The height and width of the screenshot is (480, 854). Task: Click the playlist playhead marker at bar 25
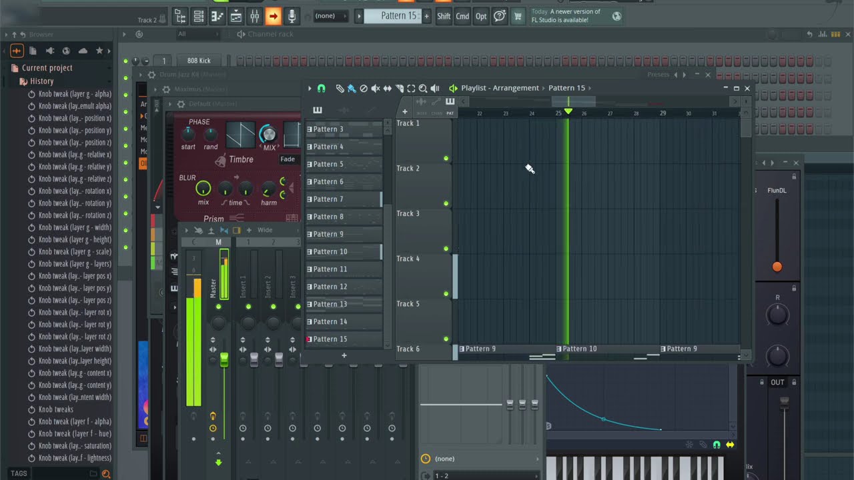click(568, 112)
